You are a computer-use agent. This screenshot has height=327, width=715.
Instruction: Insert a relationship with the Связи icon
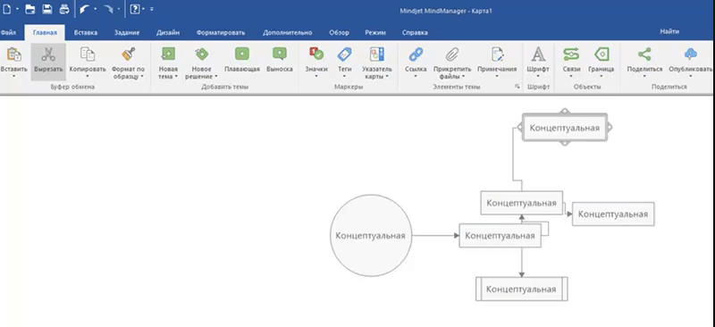click(x=571, y=54)
